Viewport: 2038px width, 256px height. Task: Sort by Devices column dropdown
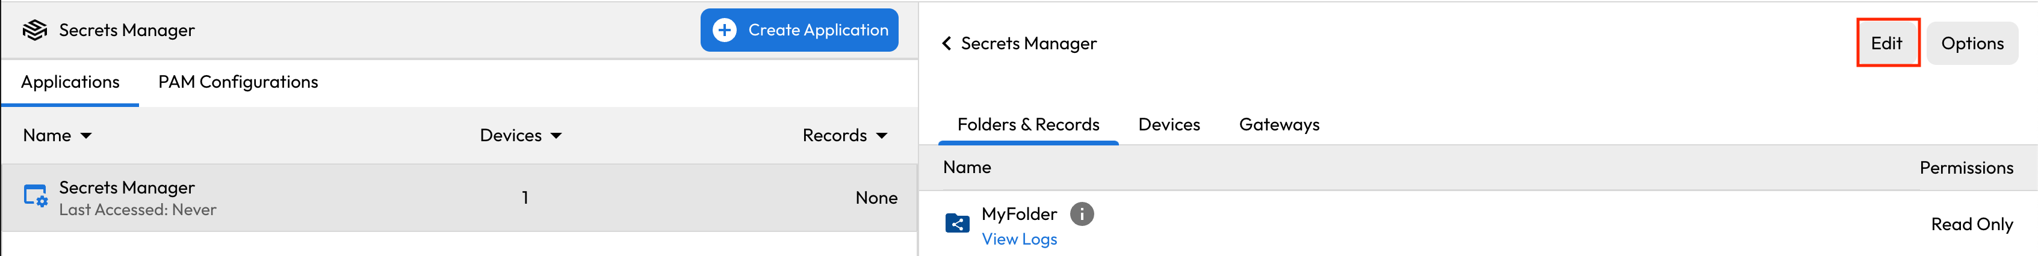[x=556, y=136]
